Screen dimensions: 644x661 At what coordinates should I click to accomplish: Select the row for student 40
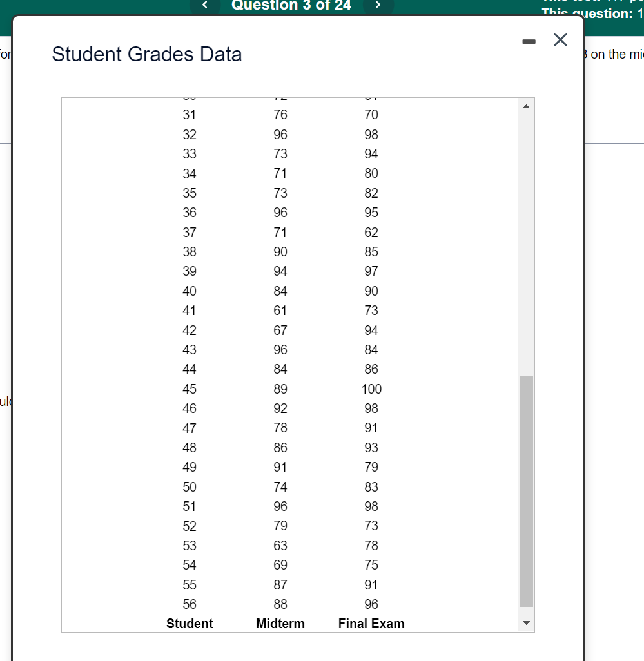coord(190,291)
